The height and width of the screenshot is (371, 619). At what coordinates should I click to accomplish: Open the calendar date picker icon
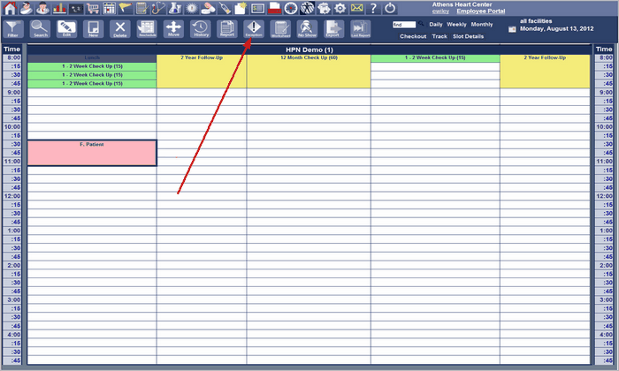[512, 28]
